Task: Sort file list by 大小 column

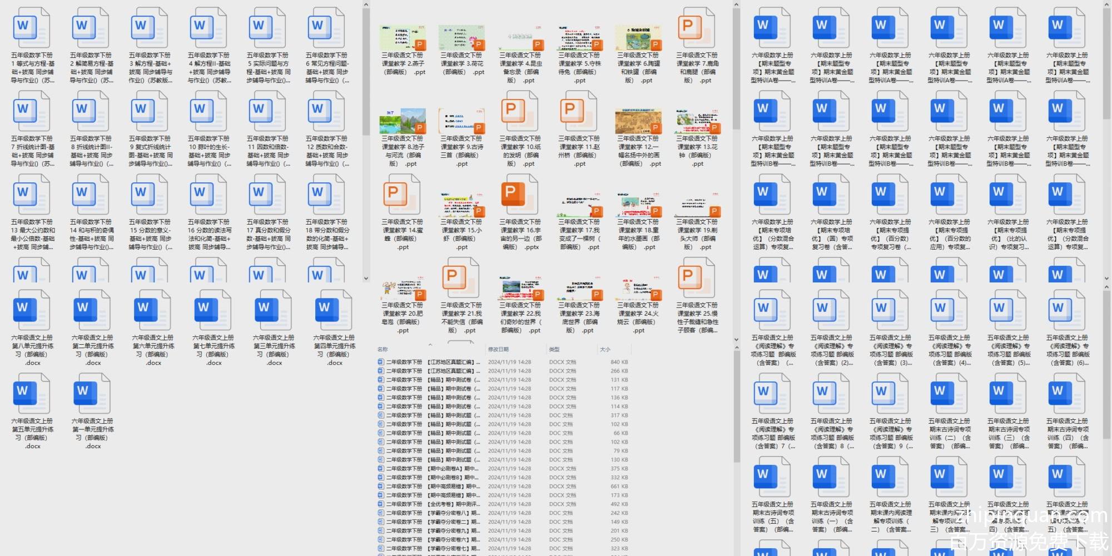Action: [x=605, y=349]
